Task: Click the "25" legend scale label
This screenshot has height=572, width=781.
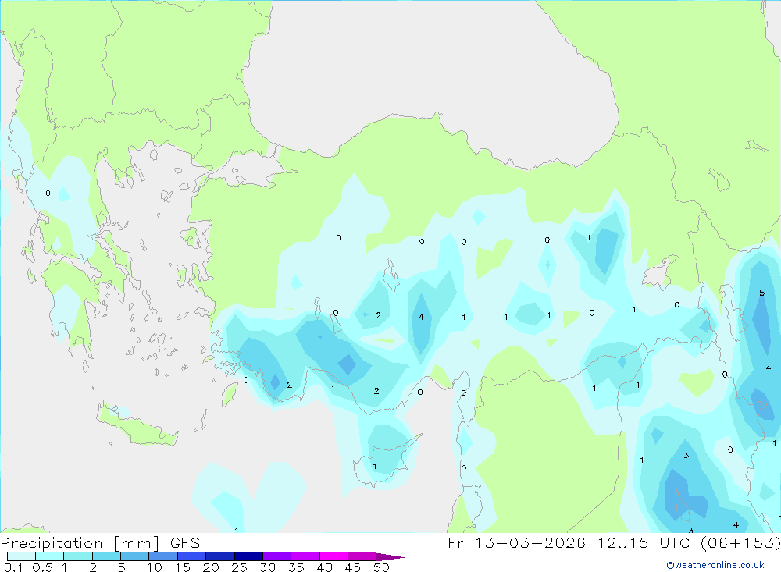Action: pos(239,567)
